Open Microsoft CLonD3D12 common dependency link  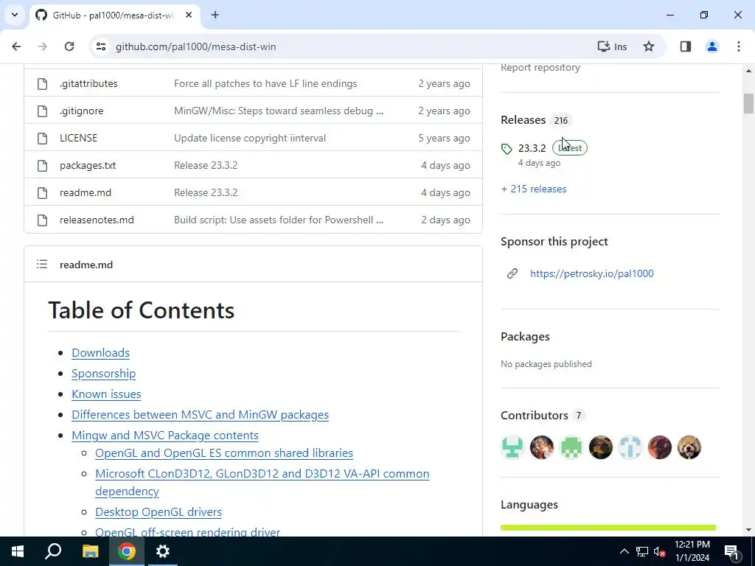click(x=262, y=482)
